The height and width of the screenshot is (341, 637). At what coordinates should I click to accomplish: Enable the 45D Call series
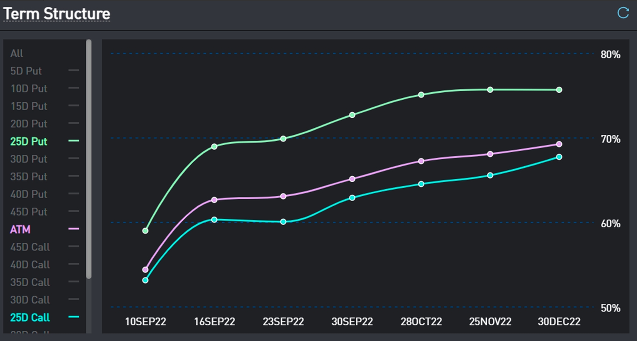click(30, 247)
